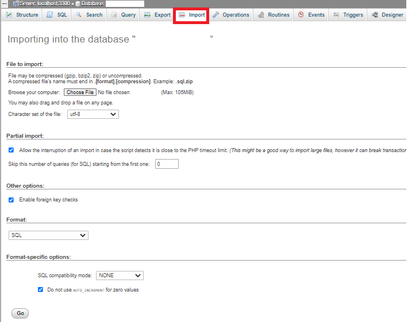Viewport: 408px width, 322px height.
Task: Uncheck Enable foreign key checks
Action: [x=11, y=200]
